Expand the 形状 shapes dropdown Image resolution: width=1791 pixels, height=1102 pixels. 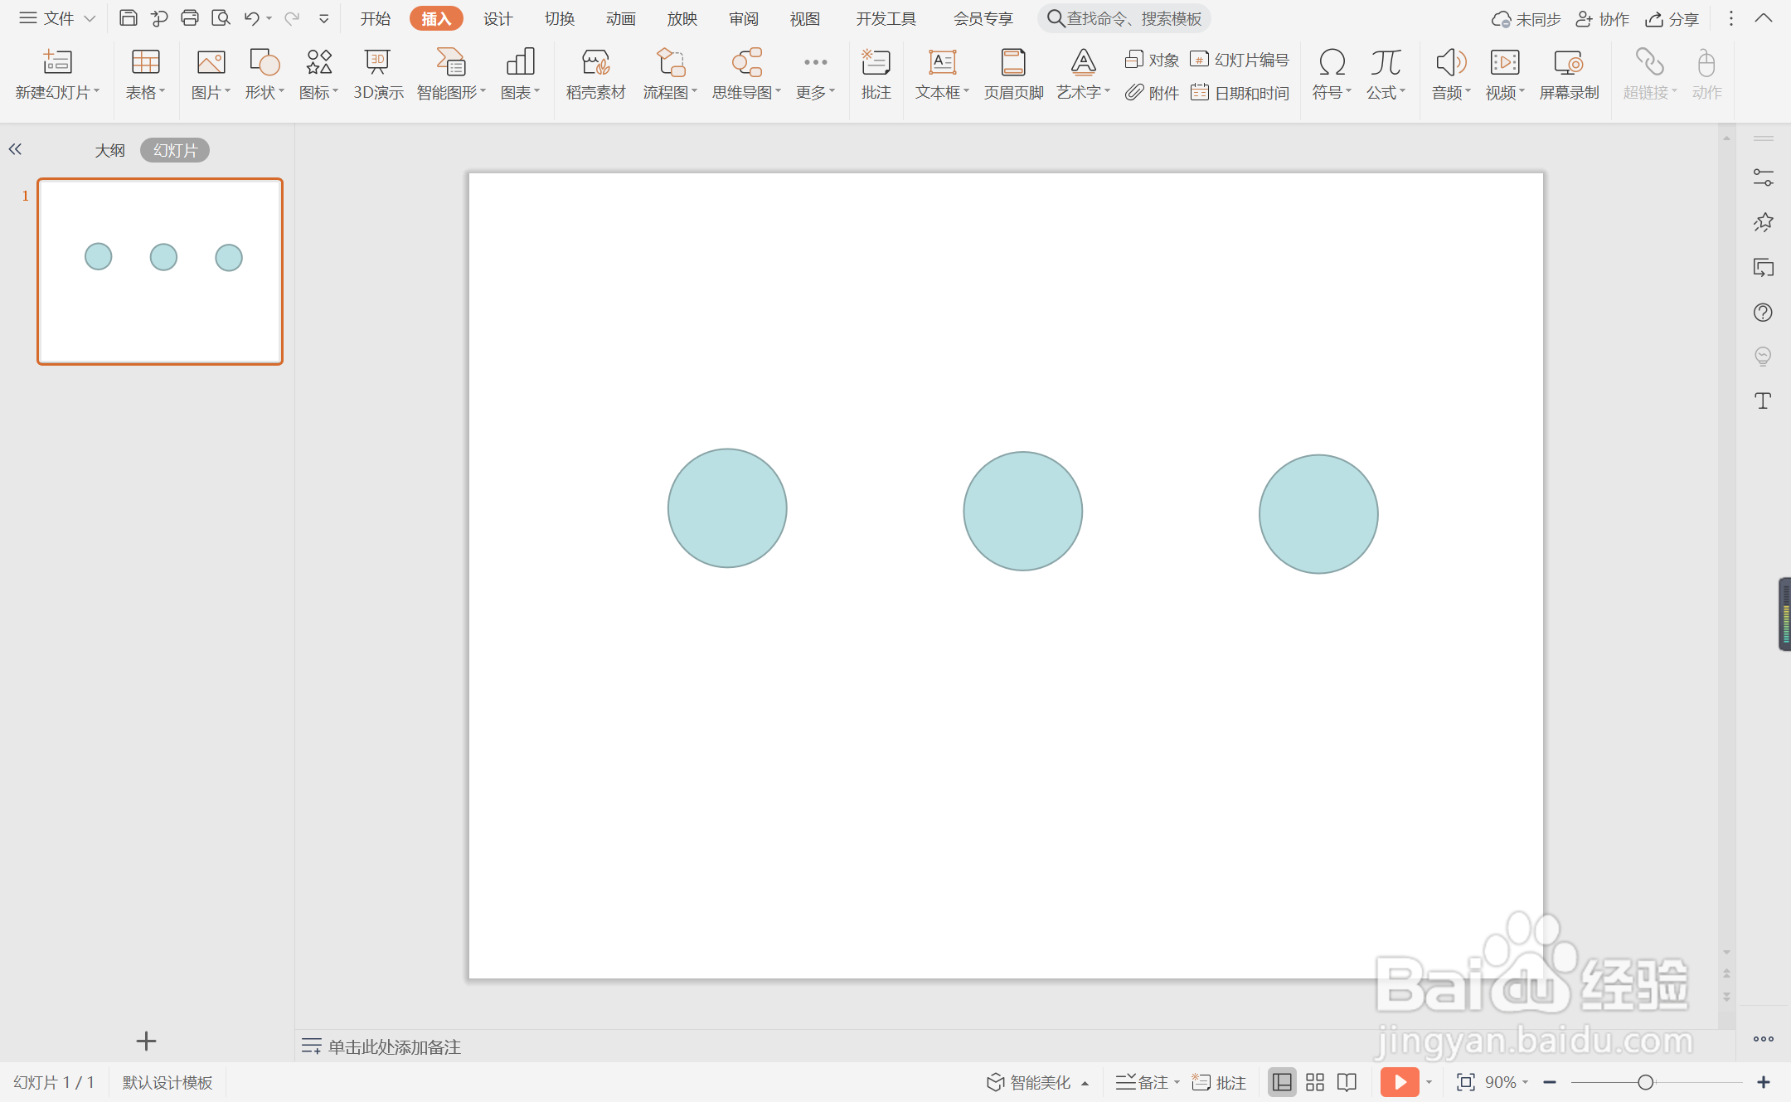[265, 92]
